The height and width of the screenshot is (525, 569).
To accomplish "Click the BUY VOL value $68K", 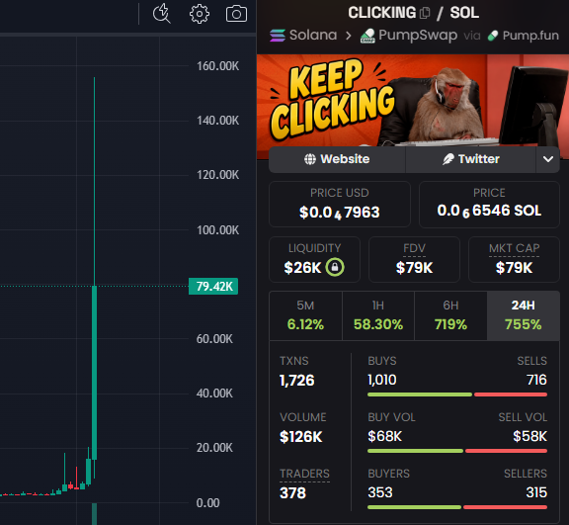I will [385, 436].
